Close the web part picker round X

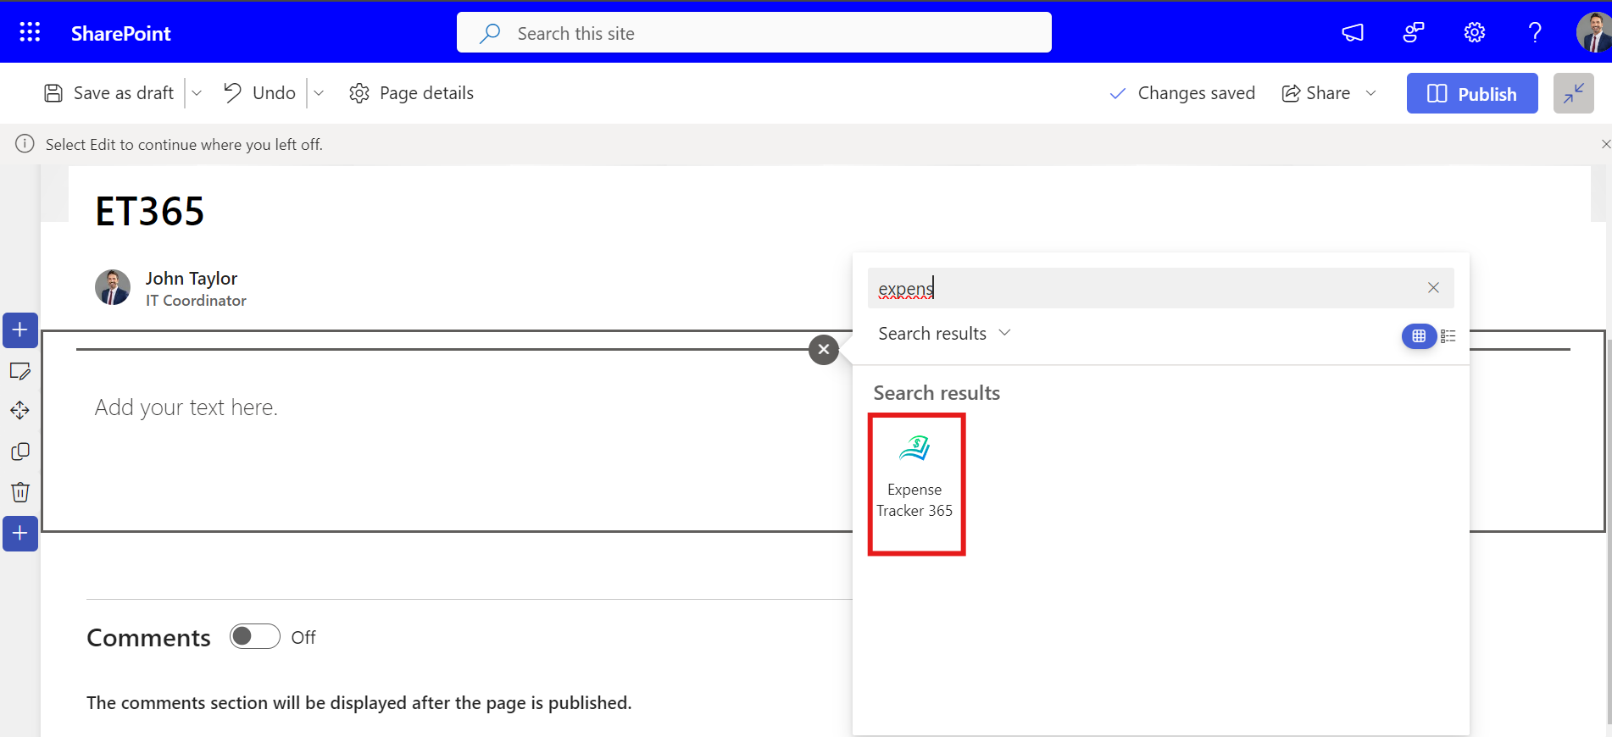point(824,349)
